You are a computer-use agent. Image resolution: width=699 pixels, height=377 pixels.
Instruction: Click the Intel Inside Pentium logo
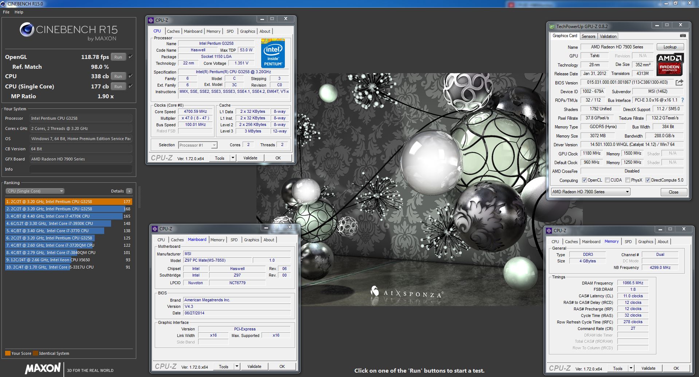(x=273, y=53)
